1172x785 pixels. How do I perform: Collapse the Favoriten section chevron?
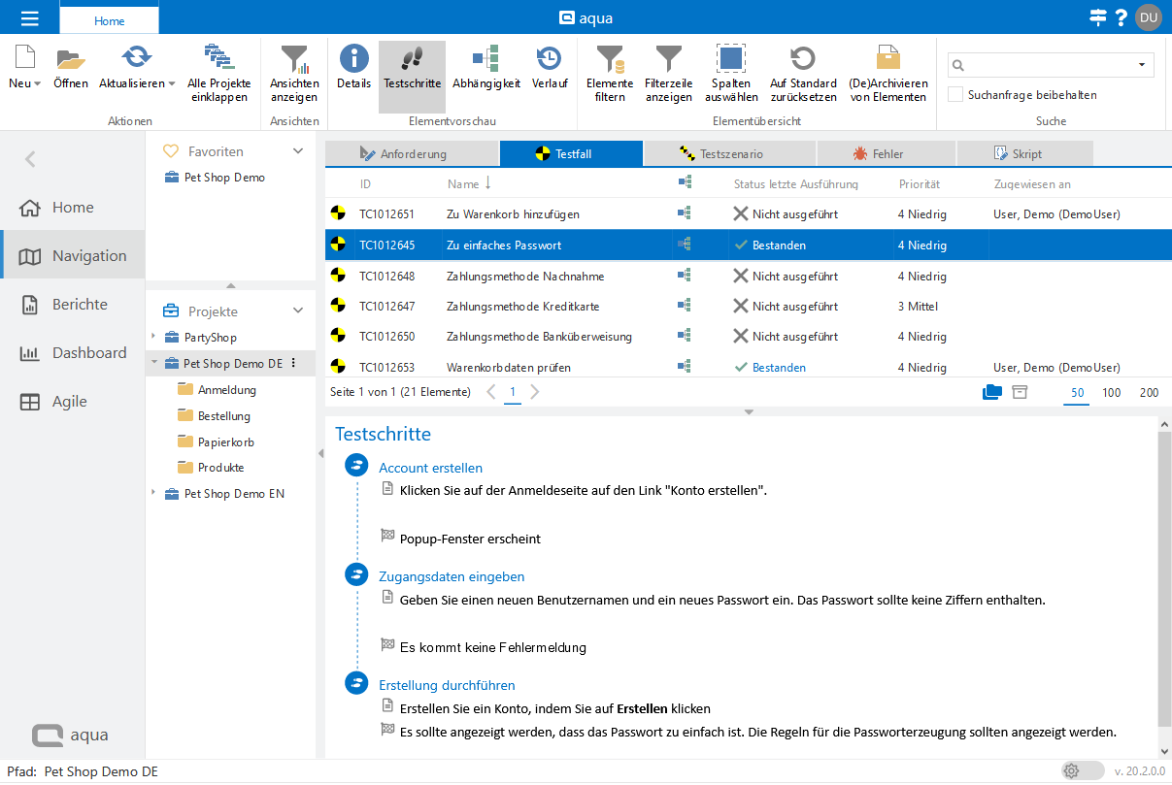(298, 151)
